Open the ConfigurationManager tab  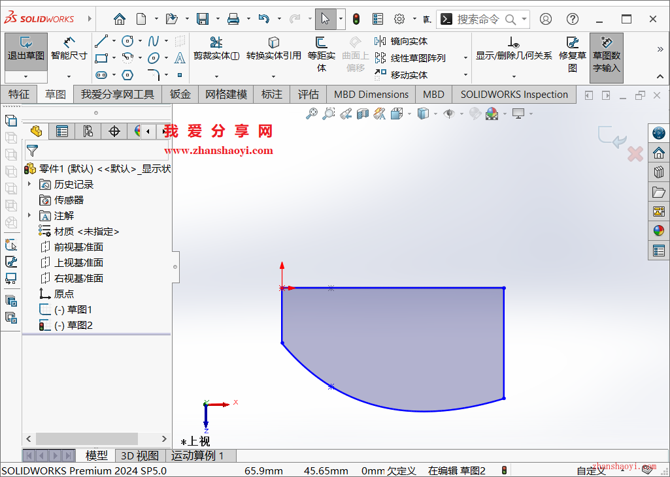pos(88,131)
